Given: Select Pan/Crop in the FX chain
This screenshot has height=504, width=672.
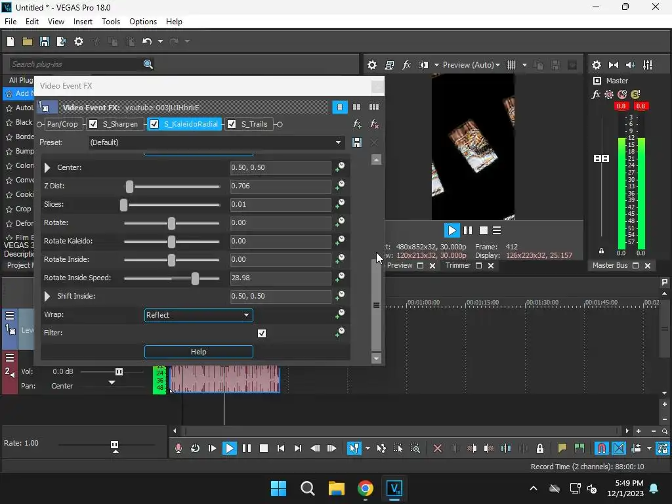Looking at the screenshot, I should [62, 124].
